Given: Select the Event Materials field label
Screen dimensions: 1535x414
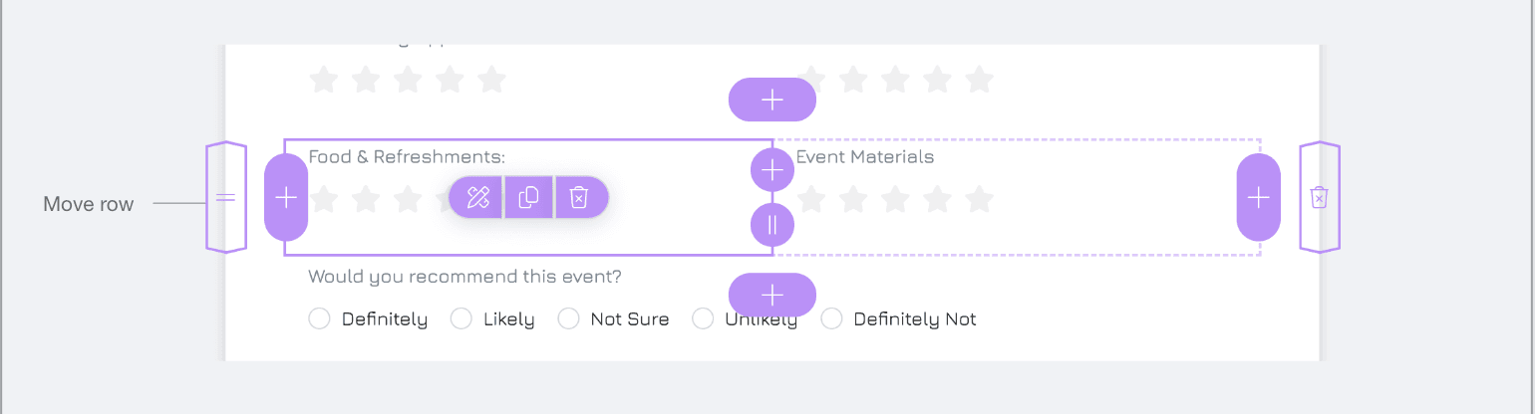Looking at the screenshot, I should click(865, 156).
